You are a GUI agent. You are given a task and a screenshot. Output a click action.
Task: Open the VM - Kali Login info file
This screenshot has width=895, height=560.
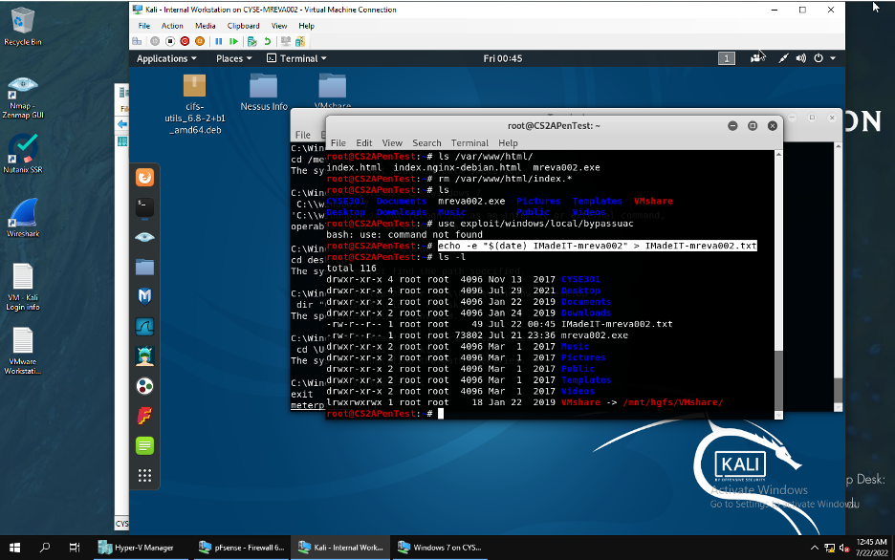(23, 287)
